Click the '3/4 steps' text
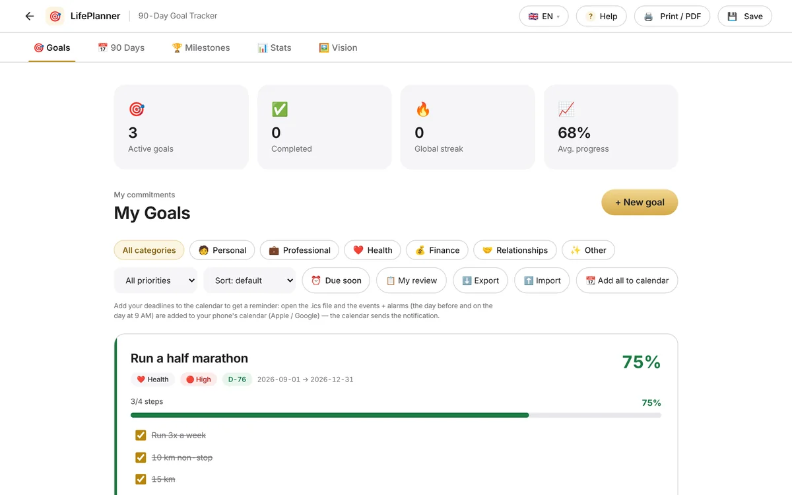This screenshot has height=495, width=792. point(147,401)
